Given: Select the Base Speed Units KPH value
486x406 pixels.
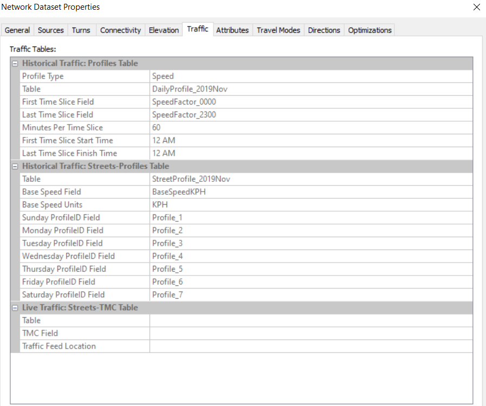Looking at the screenshot, I should 311,205.
